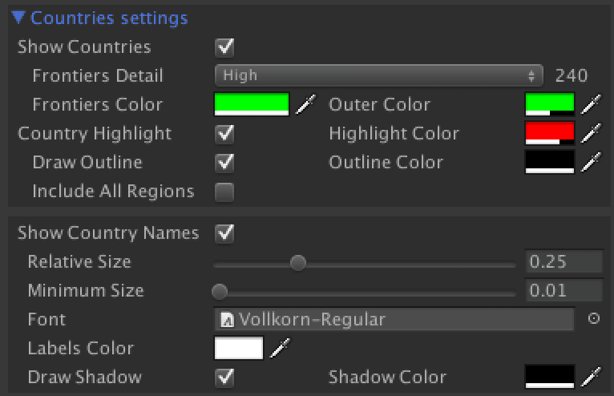This screenshot has height=396, width=614.
Task: Pick Outer Color with eyedropper
Action: click(591, 104)
